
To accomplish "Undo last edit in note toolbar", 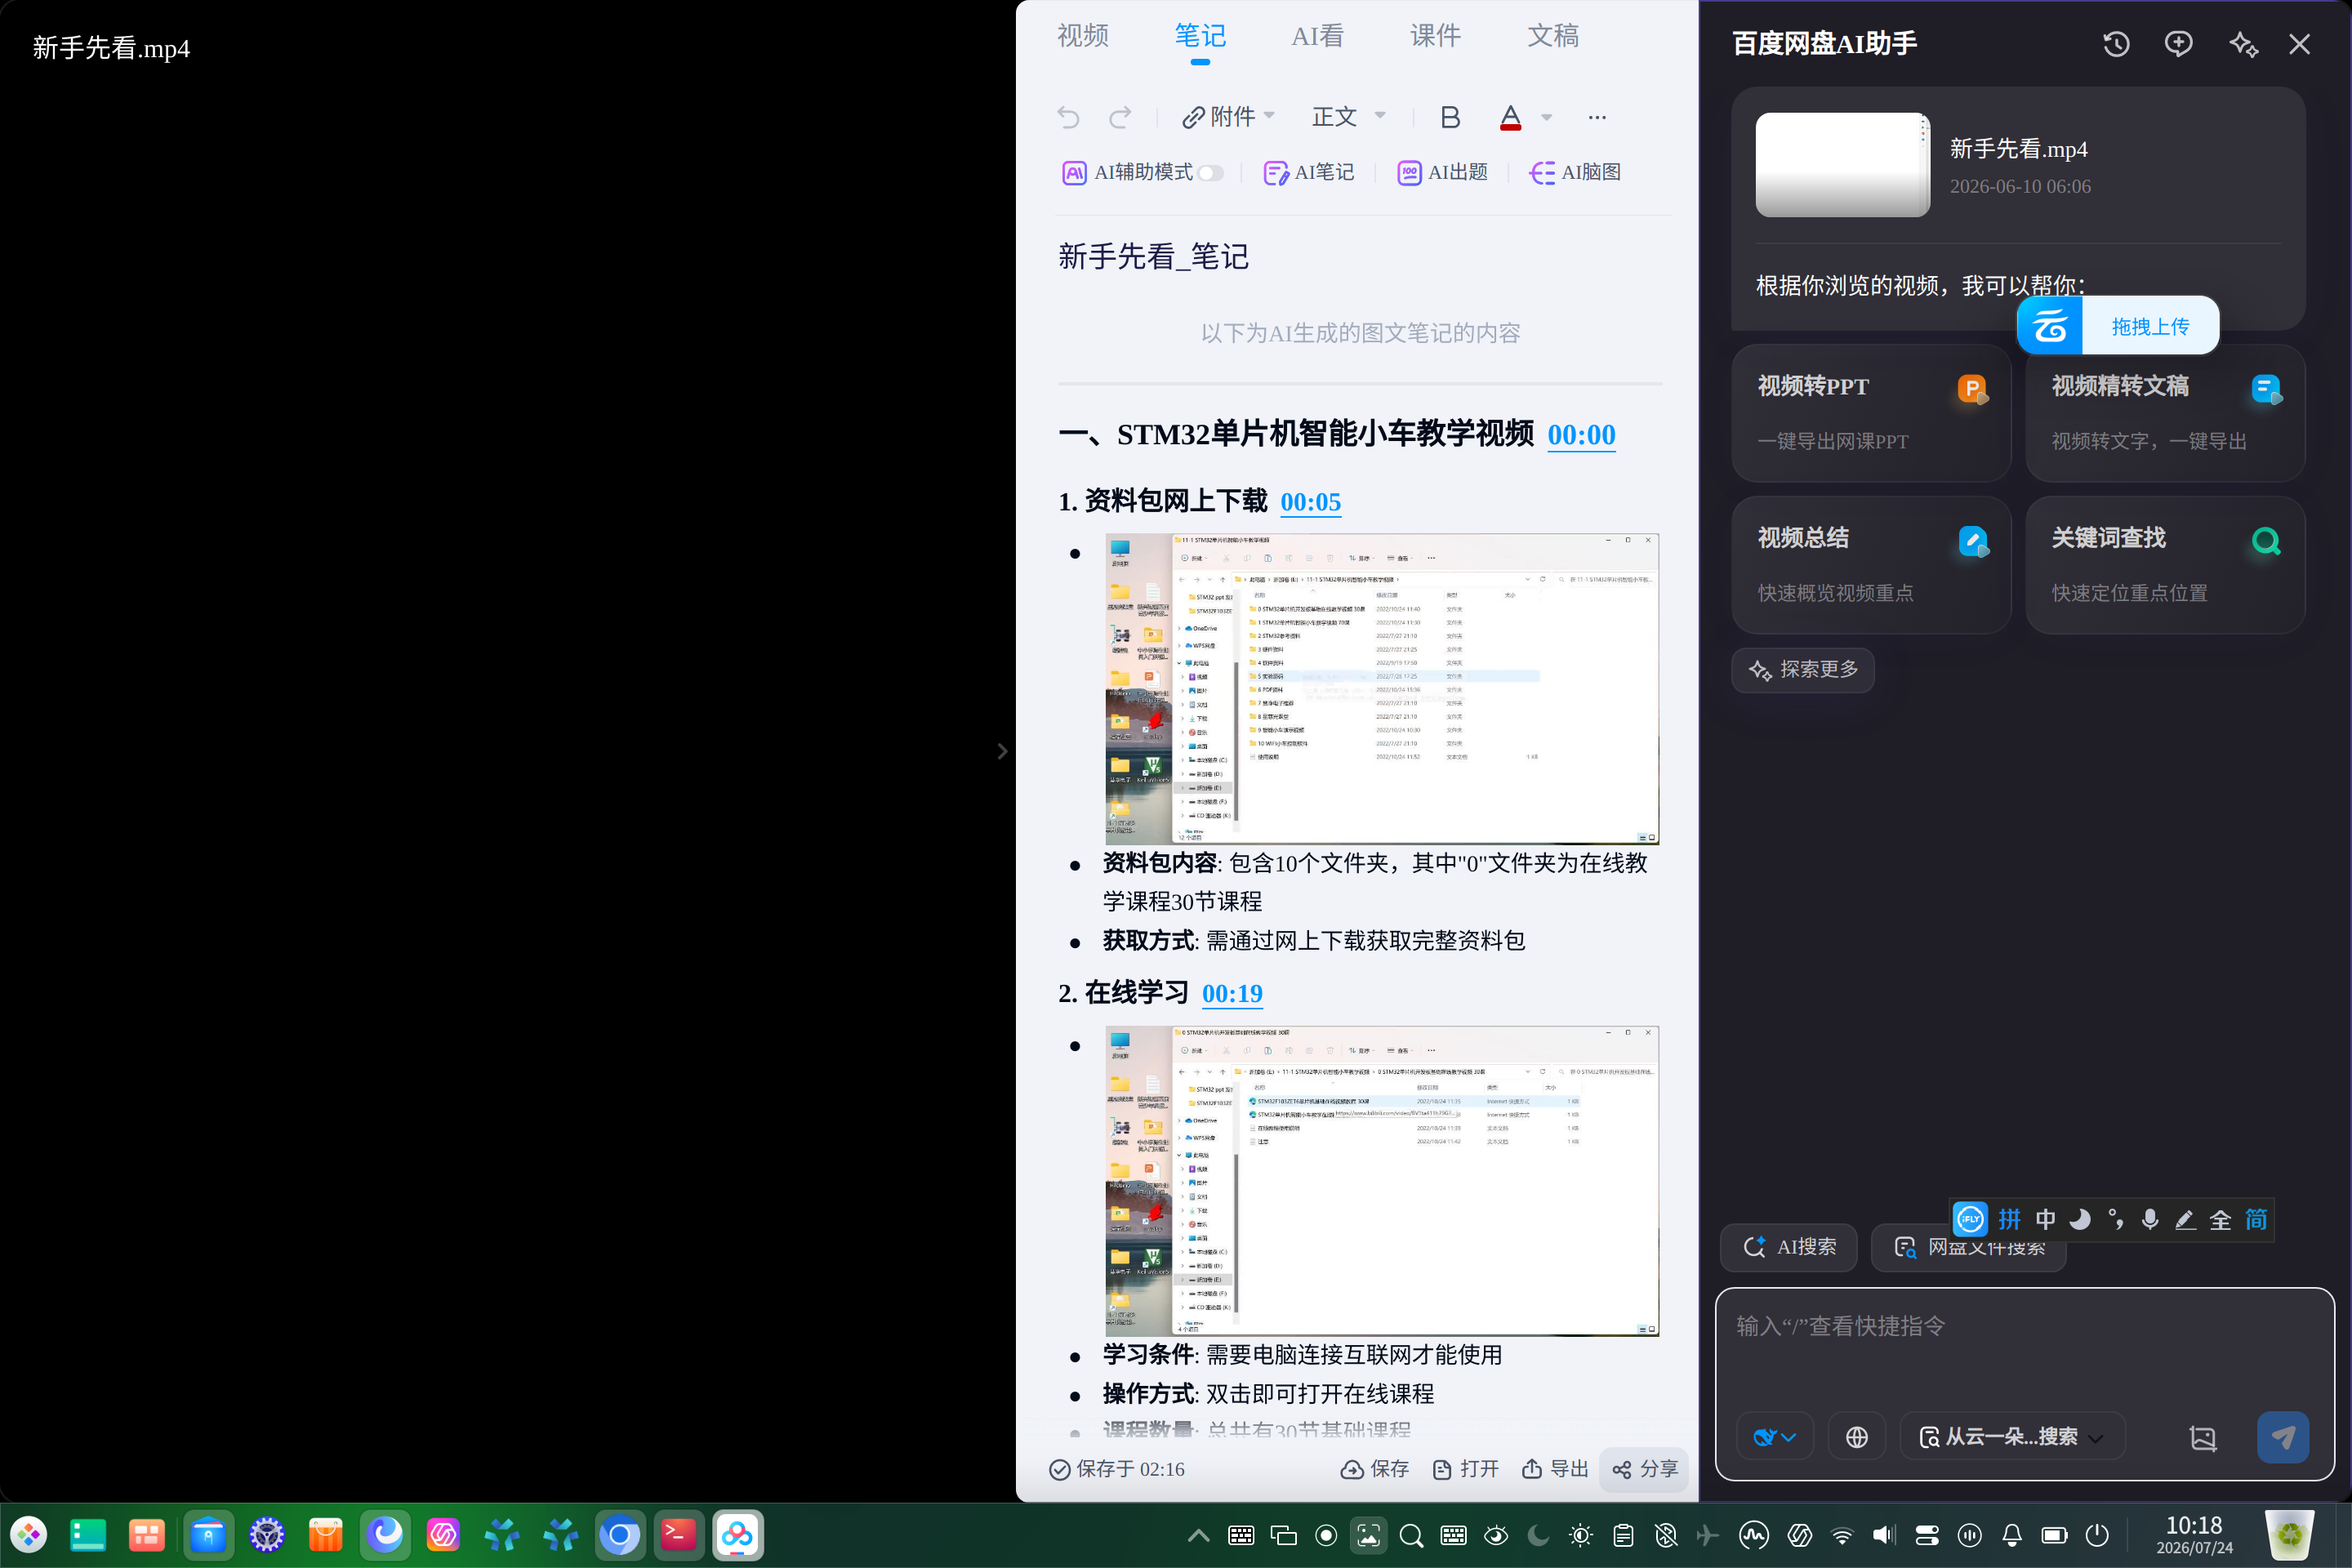I will click(x=1068, y=117).
